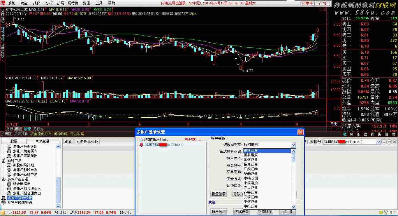398x216 pixels.
Task: Click the 指标 tab below chart
Action: (x=10, y=129)
